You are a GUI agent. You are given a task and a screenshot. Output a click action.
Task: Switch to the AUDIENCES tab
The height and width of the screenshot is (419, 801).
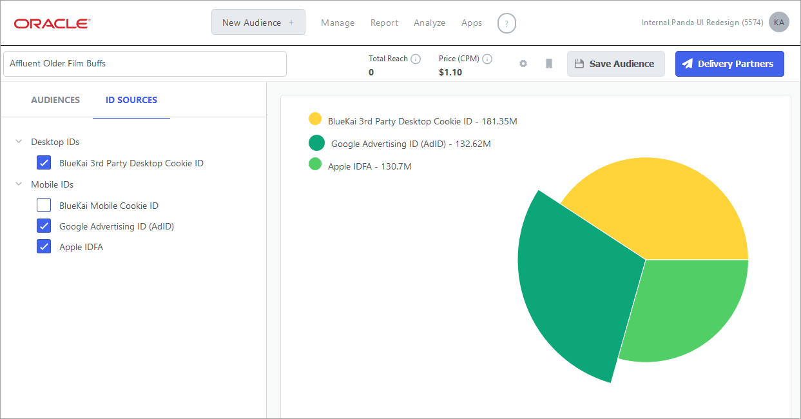click(x=55, y=100)
